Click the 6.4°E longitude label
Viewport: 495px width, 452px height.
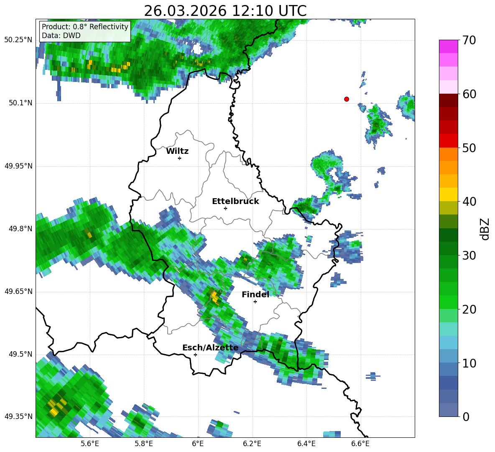click(x=306, y=444)
